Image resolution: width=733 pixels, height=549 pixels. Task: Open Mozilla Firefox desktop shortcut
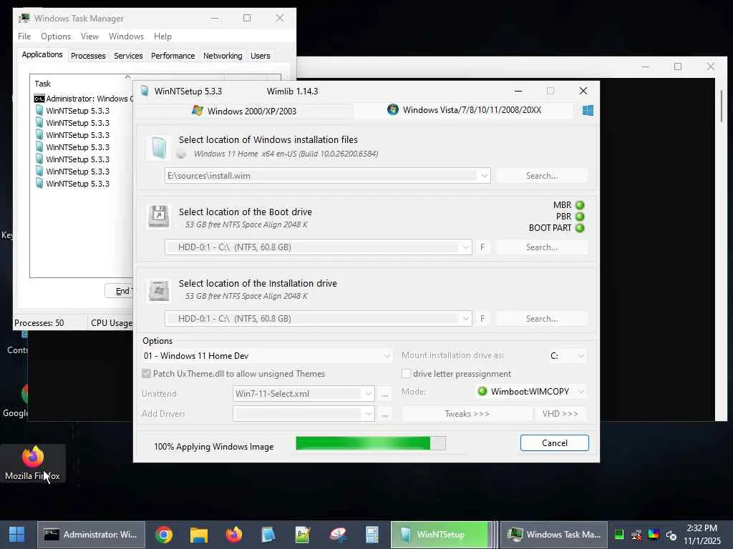coord(32,463)
